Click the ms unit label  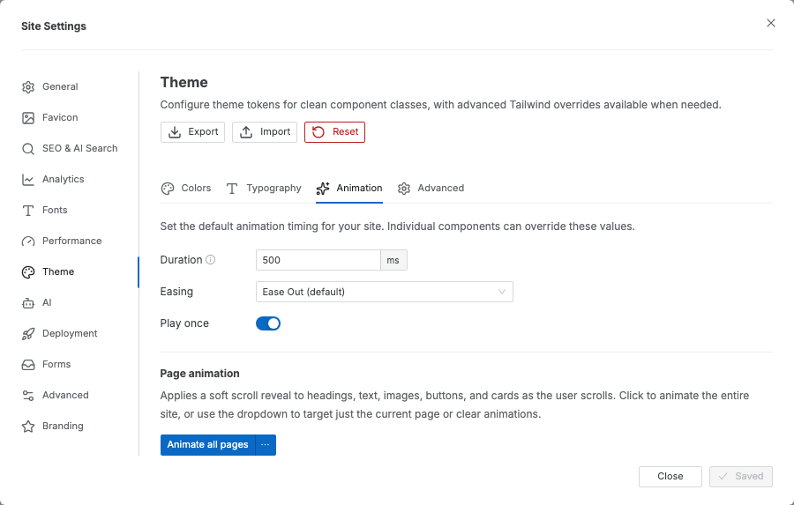click(x=393, y=260)
